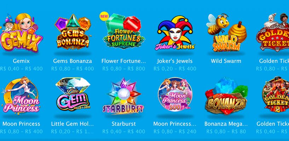This screenshot has height=141, width=289.
Task: Open the Wild Swarm bee icon
Action: 226,32
